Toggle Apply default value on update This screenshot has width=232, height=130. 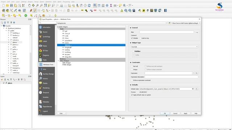click(132, 95)
